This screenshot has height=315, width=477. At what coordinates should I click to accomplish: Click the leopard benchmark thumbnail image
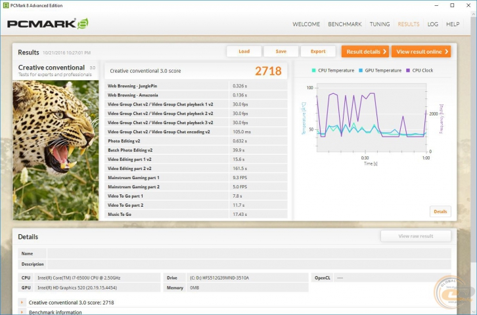tap(56, 150)
